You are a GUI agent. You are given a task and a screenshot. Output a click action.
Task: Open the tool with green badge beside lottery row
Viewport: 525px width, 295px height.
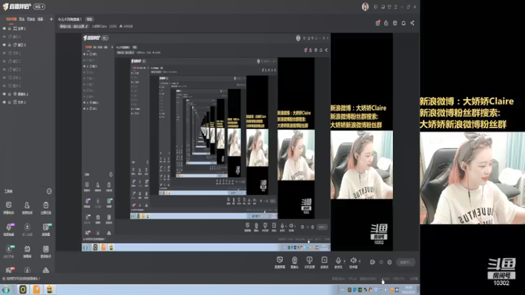(46, 229)
